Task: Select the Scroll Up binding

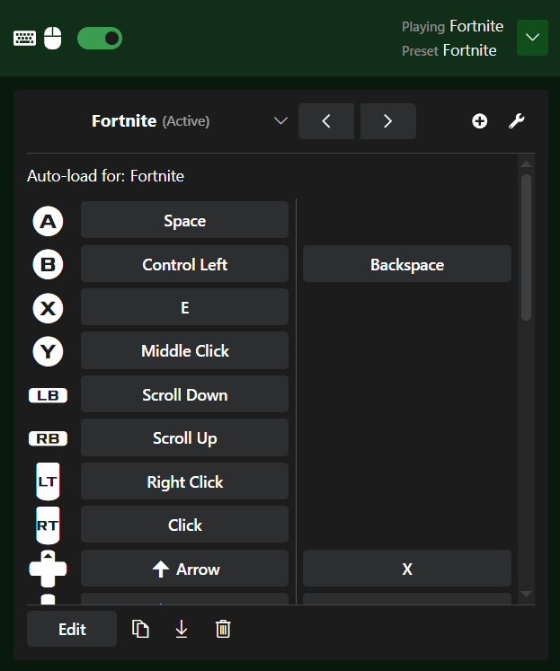Action: pyautogui.click(x=184, y=437)
